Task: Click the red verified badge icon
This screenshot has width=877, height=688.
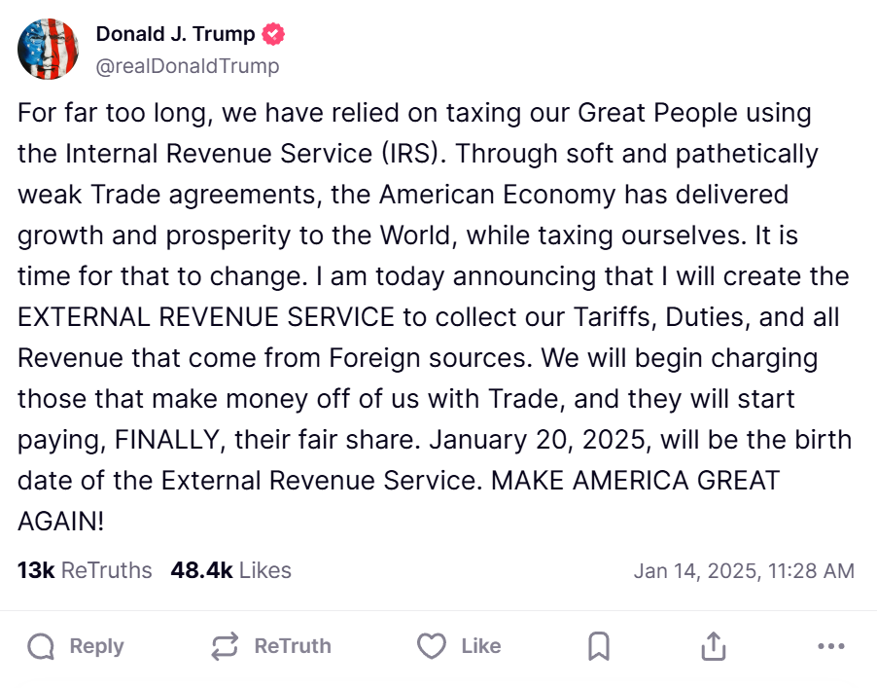Action: (273, 34)
